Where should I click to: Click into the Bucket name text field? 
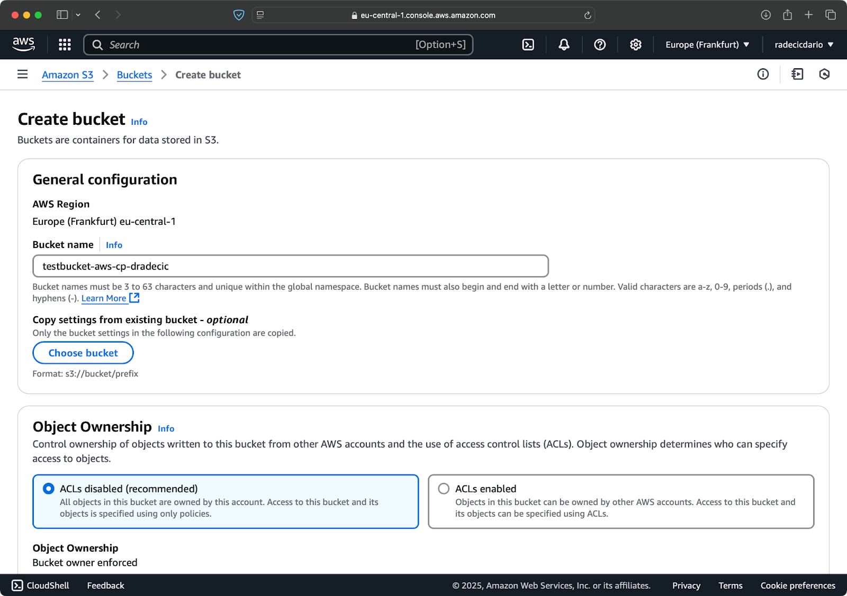pos(291,266)
